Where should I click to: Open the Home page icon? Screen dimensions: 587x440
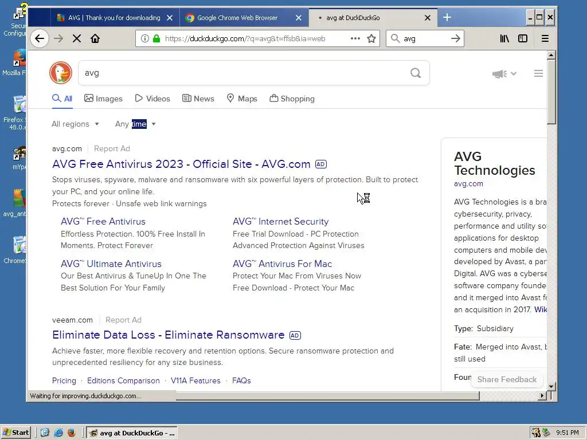(x=95, y=38)
